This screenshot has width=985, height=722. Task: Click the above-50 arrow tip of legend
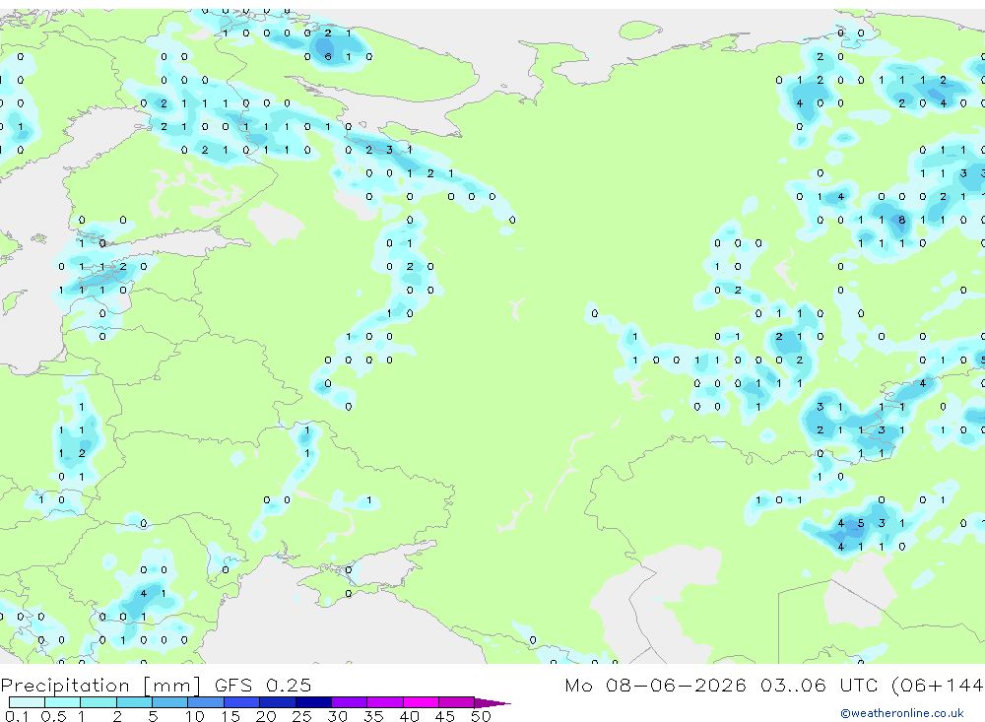click(x=493, y=702)
